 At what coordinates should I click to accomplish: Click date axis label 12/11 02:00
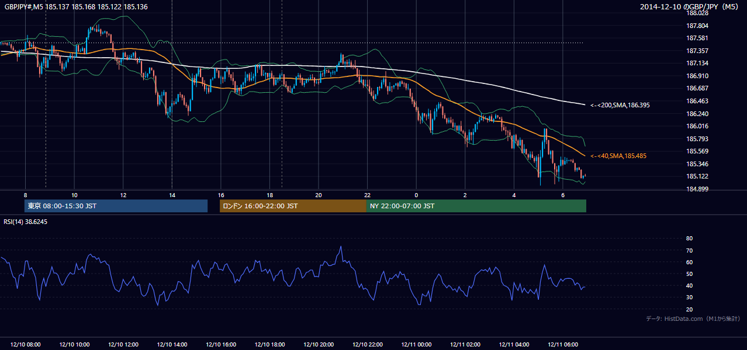pyautogui.click(x=465, y=345)
